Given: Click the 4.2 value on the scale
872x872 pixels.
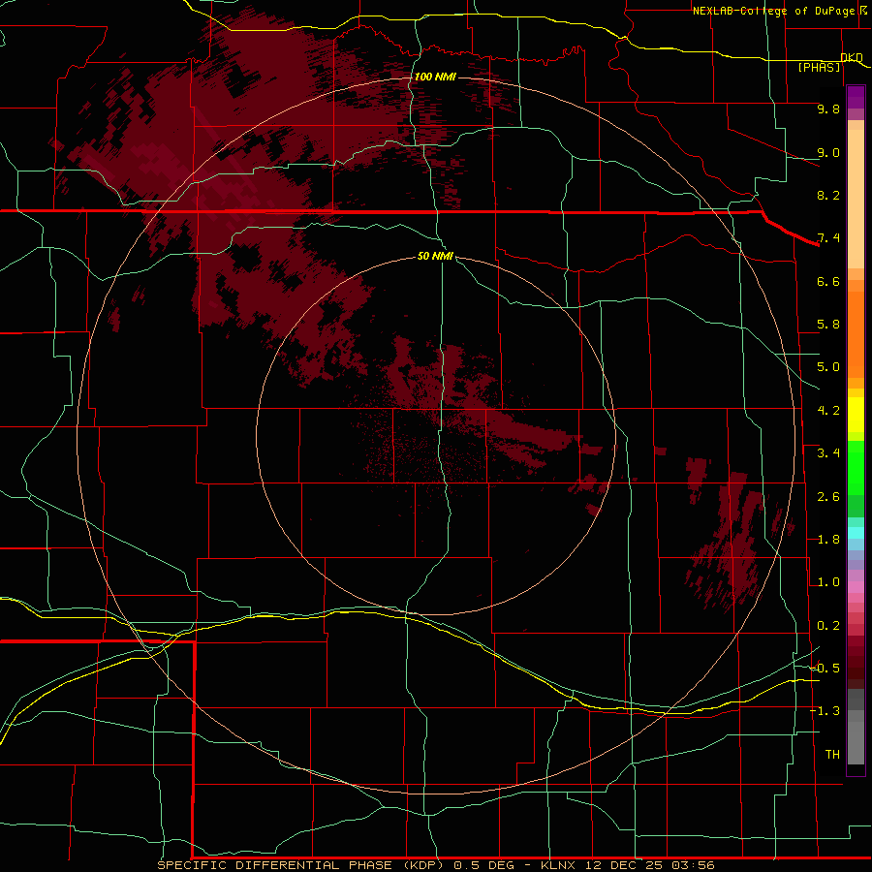Looking at the screenshot, I should [x=828, y=411].
